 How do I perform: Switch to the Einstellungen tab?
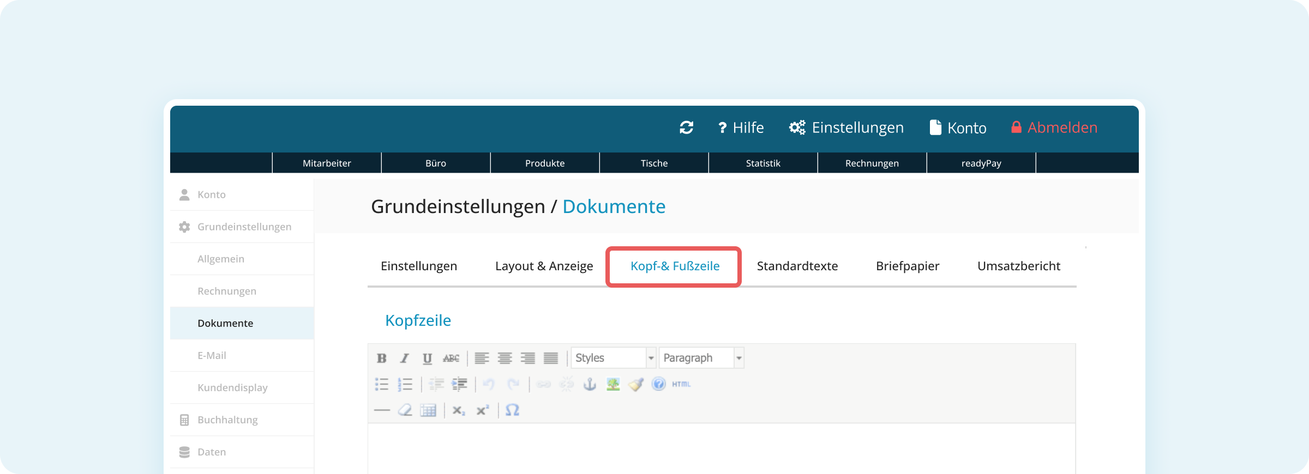(419, 266)
